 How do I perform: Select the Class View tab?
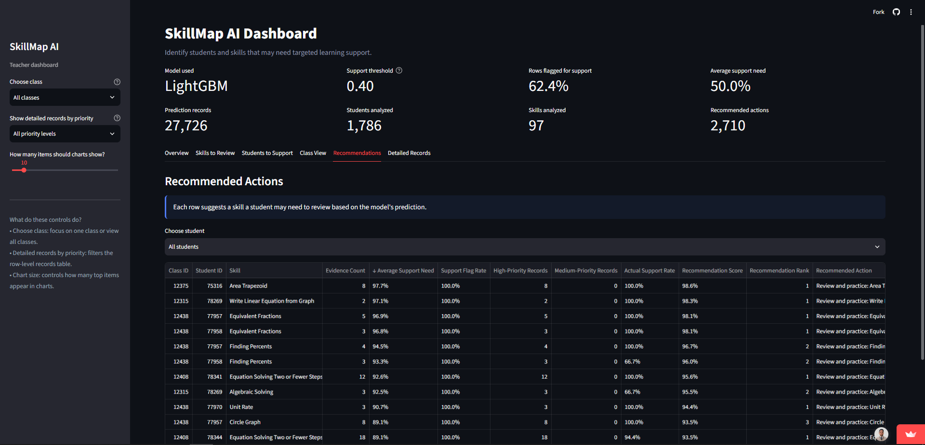tap(313, 153)
